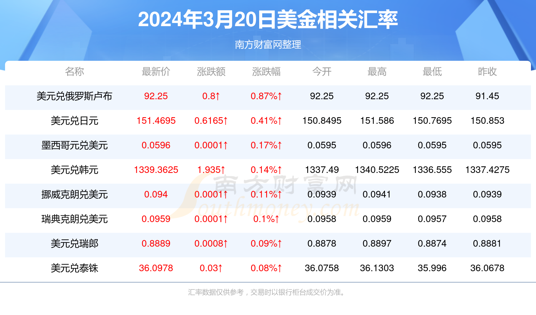The width and height of the screenshot is (536, 315).
Task: Select the 名称 column header
Action: (74, 72)
